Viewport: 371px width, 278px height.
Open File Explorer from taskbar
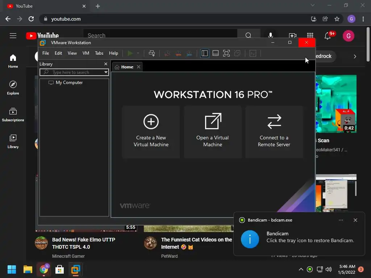28,269
